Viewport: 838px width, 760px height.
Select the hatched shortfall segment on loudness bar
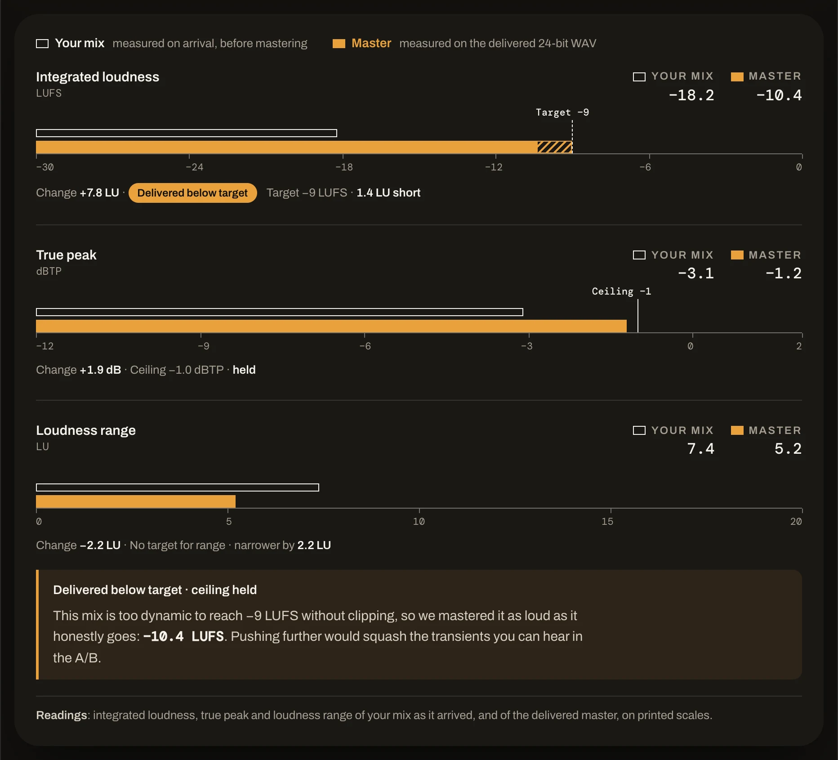555,147
